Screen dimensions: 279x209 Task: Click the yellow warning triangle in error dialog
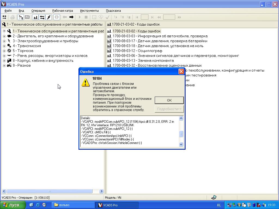[x=86, y=83]
